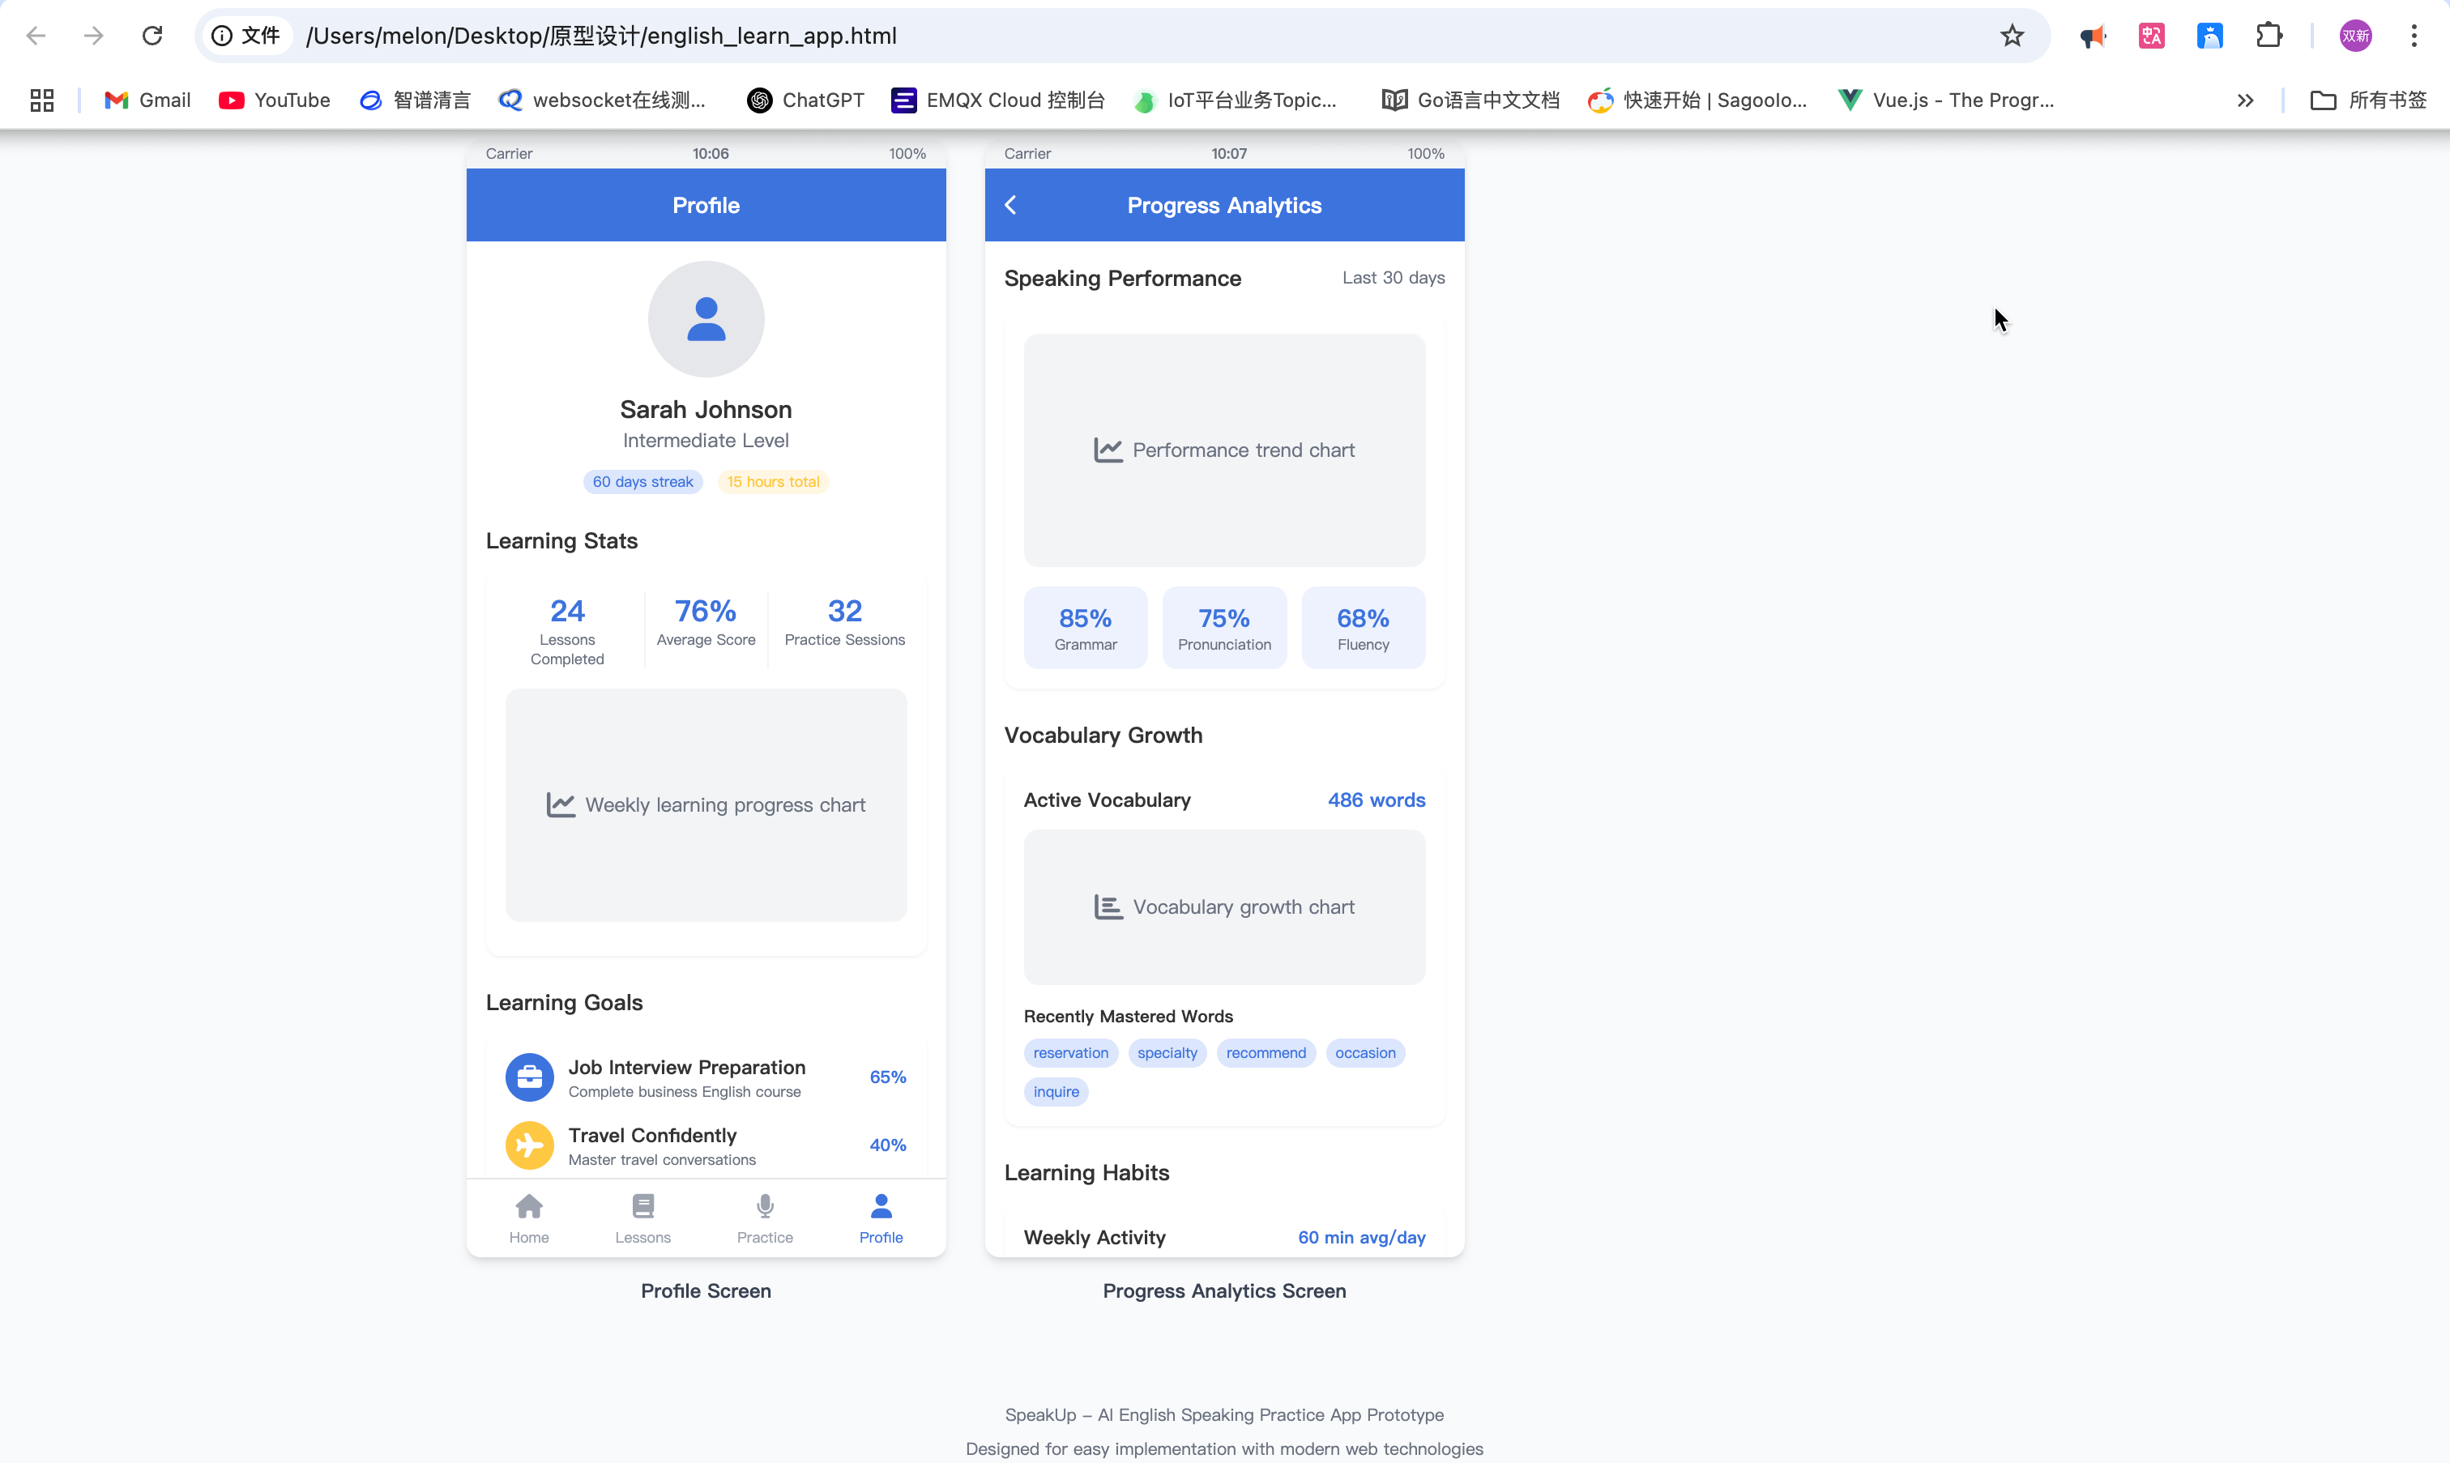Click the browser address bar URL
The image size is (2450, 1463).
(x=601, y=36)
